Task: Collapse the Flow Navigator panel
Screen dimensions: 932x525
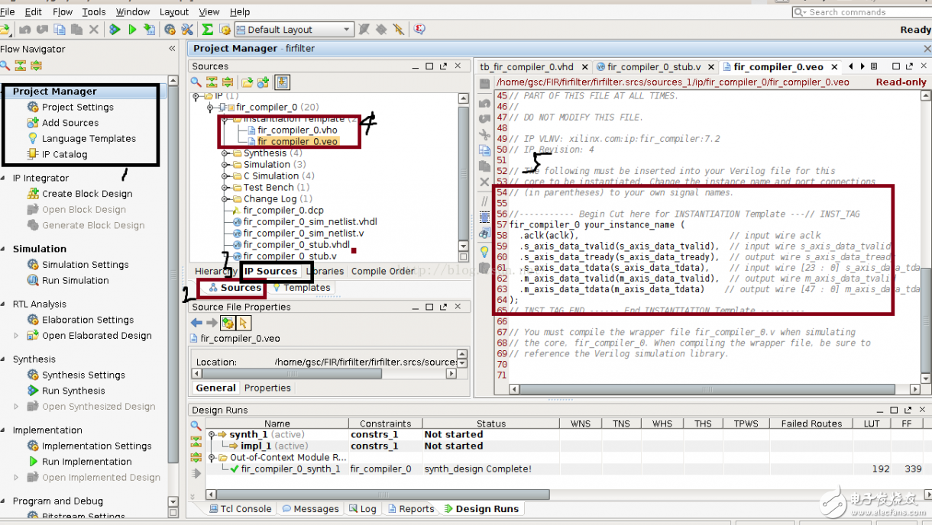Action: click(x=172, y=49)
